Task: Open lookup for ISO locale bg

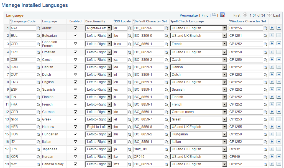Action: 130,36
